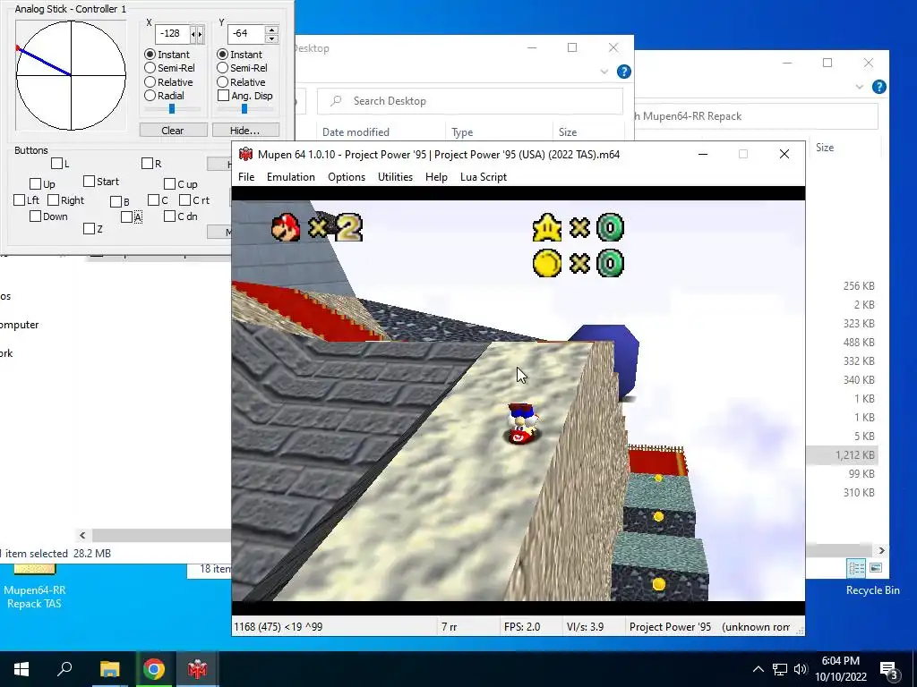Image resolution: width=917 pixels, height=687 pixels.
Task: Check the Start button checkbox
Action: click(x=89, y=182)
